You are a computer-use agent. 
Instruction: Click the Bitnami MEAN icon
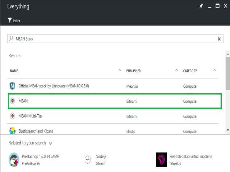(x=13, y=101)
